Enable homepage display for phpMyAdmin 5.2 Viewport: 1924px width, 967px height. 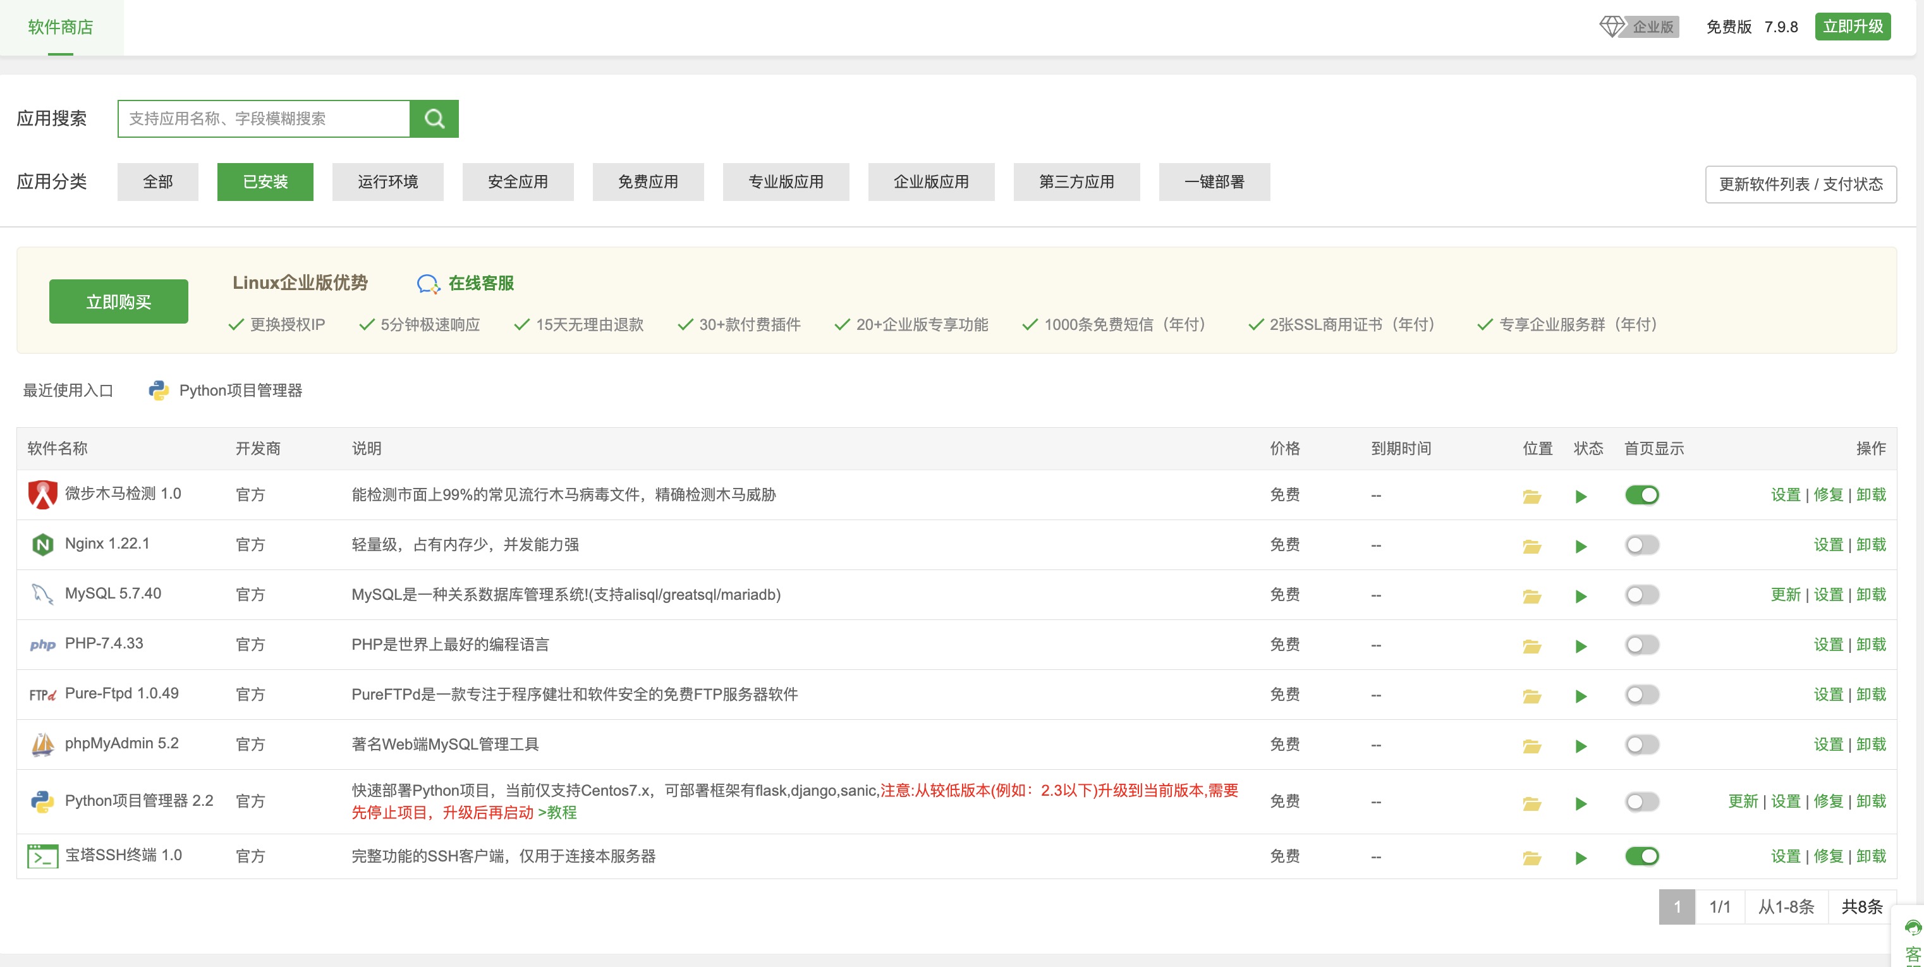(x=1641, y=745)
